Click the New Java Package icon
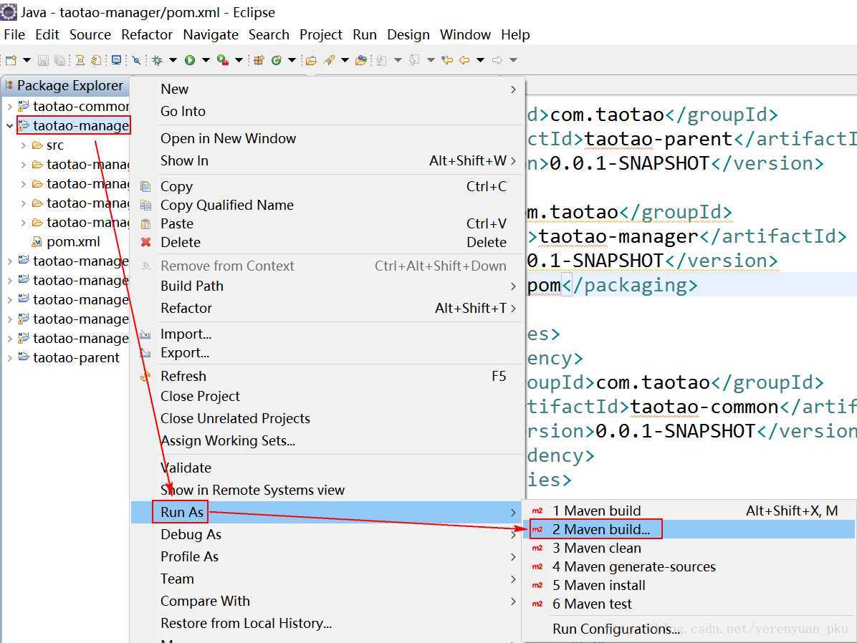The width and height of the screenshot is (857, 643). (x=259, y=60)
